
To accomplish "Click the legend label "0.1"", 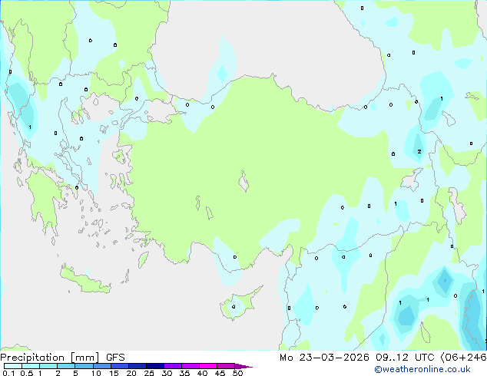I will click(x=8, y=373).
